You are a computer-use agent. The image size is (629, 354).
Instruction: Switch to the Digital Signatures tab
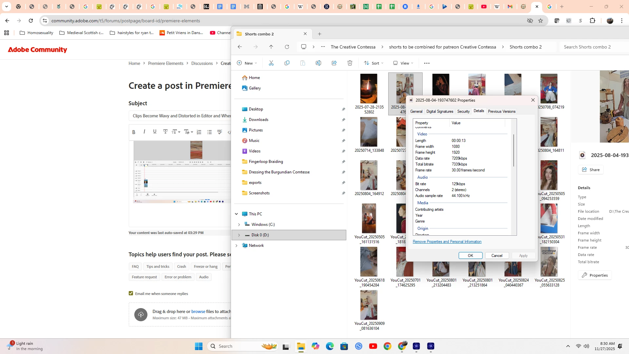click(x=440, y=111)
